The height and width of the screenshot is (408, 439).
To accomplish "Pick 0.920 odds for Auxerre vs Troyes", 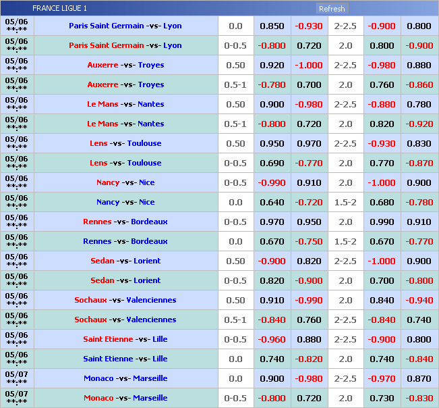I will click(272, 66).
